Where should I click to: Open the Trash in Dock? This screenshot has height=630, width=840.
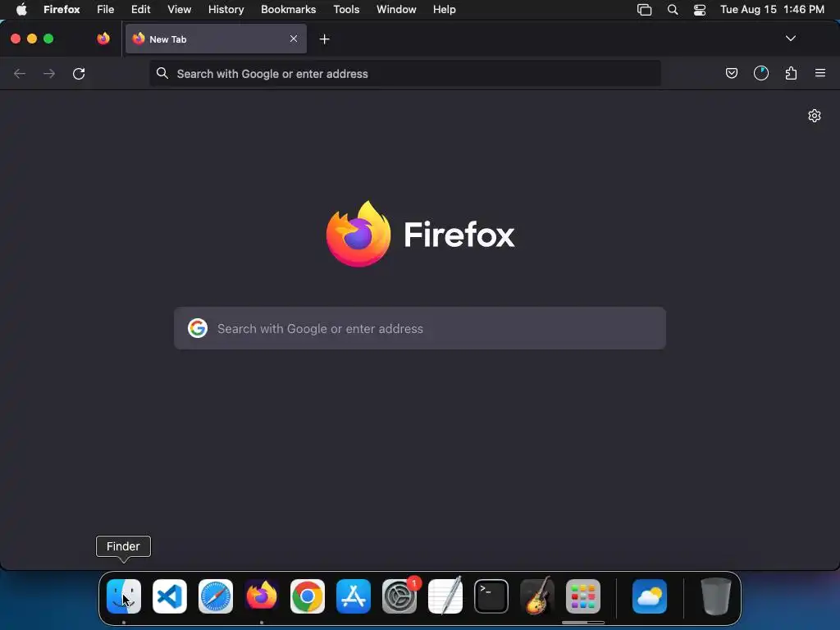715,596
